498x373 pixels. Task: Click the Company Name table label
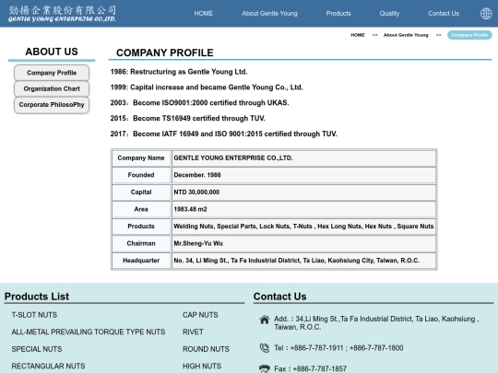(141, 158)
